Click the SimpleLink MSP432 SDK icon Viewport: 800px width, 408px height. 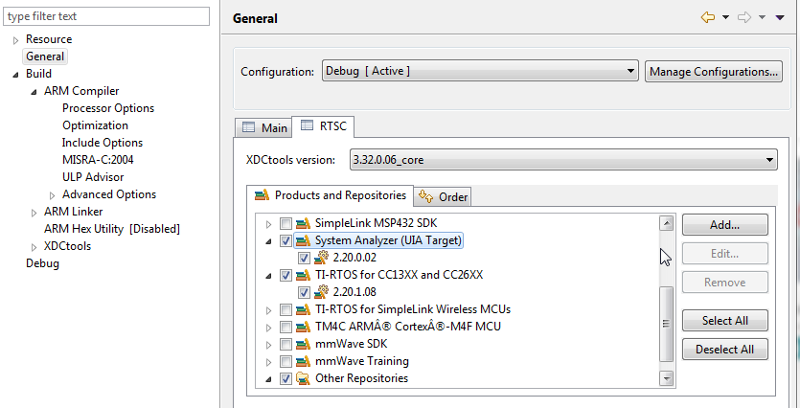point(304,223)
